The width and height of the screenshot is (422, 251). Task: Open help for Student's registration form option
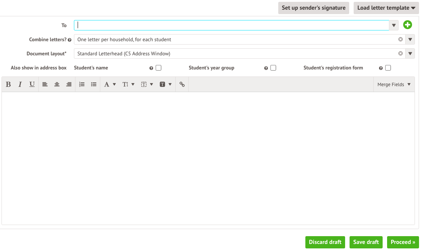pyautogui.click(x=381, y=68)
